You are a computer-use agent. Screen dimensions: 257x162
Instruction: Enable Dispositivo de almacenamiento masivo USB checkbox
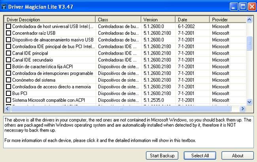coord(8,40)
